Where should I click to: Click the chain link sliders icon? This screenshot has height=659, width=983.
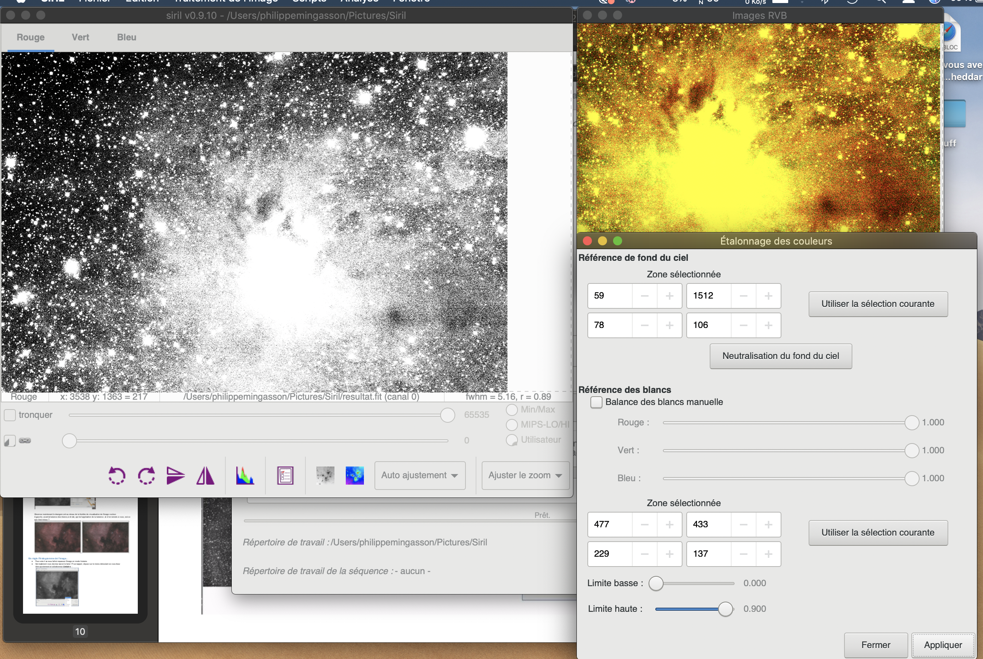(x=25, y=440)
